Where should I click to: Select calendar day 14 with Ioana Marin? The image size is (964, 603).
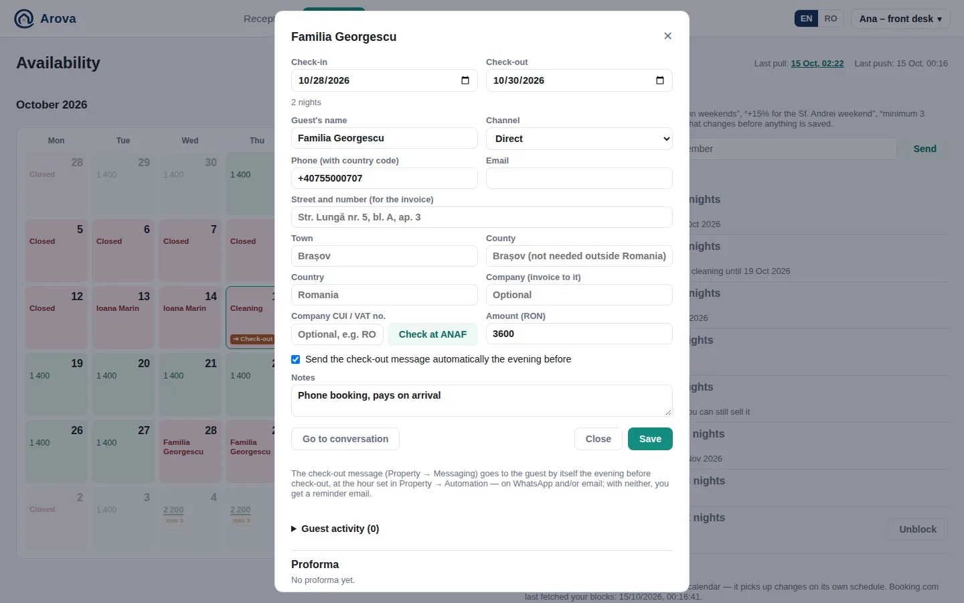tap(190, 318)
